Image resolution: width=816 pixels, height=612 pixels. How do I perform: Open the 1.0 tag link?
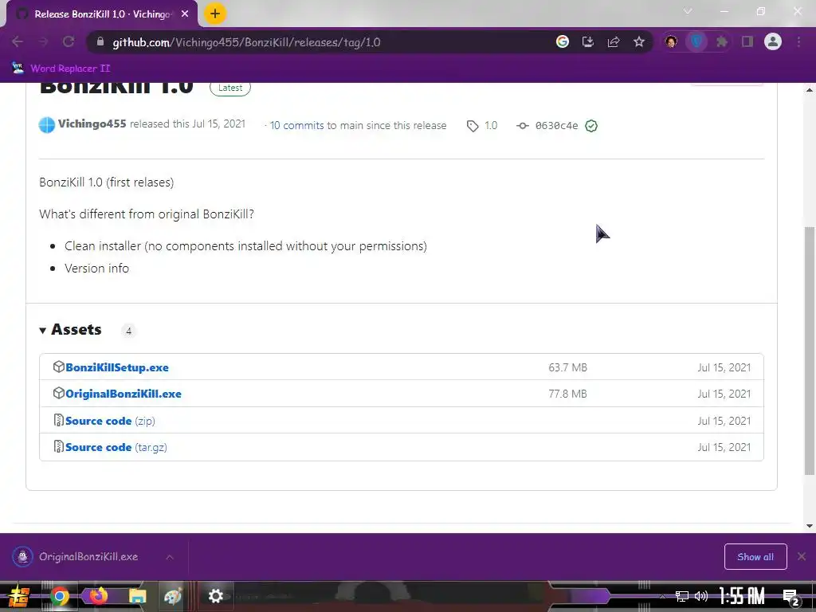(x=482, y=125)
